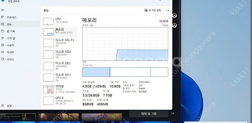Click the 설정 gear icon

point(3,106)
